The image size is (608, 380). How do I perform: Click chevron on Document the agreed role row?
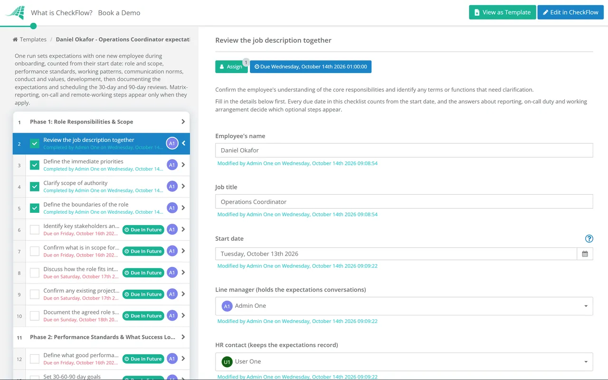(183, 316)
